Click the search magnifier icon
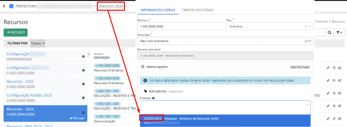347x127 pixels. point(329,32)
